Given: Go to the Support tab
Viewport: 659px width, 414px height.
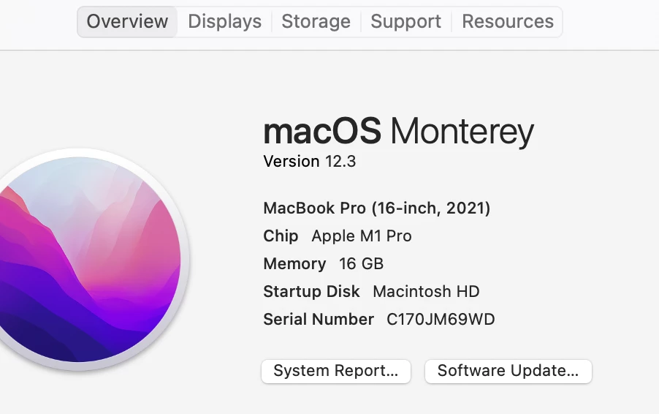Looking at the screenshot, I should click(x=406, y=21).
